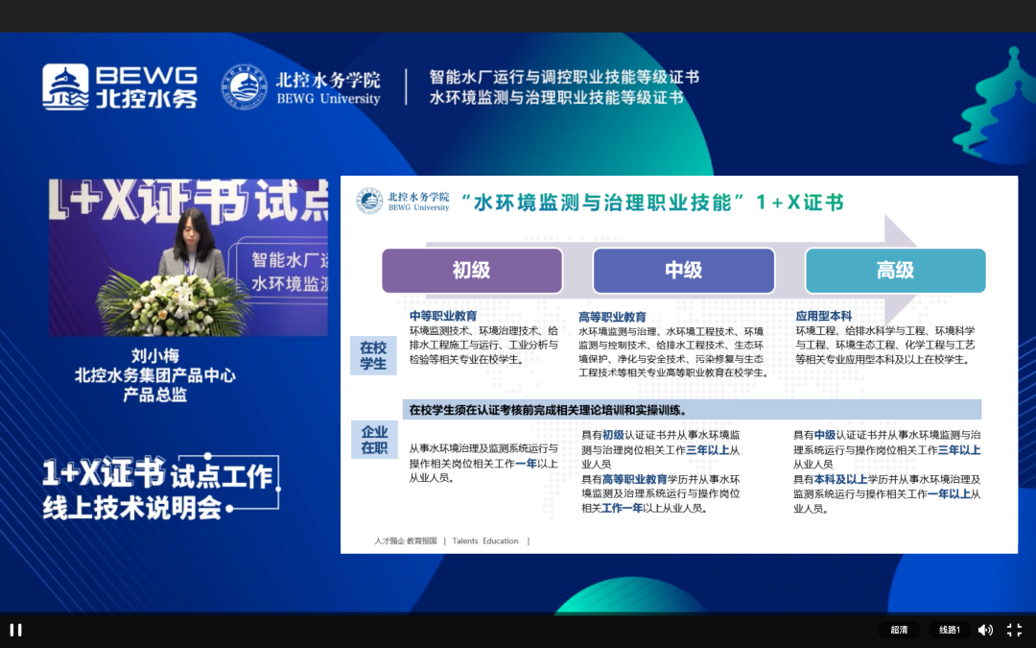Click the 北控水务学院 round emblem in the header

point(245,86)
